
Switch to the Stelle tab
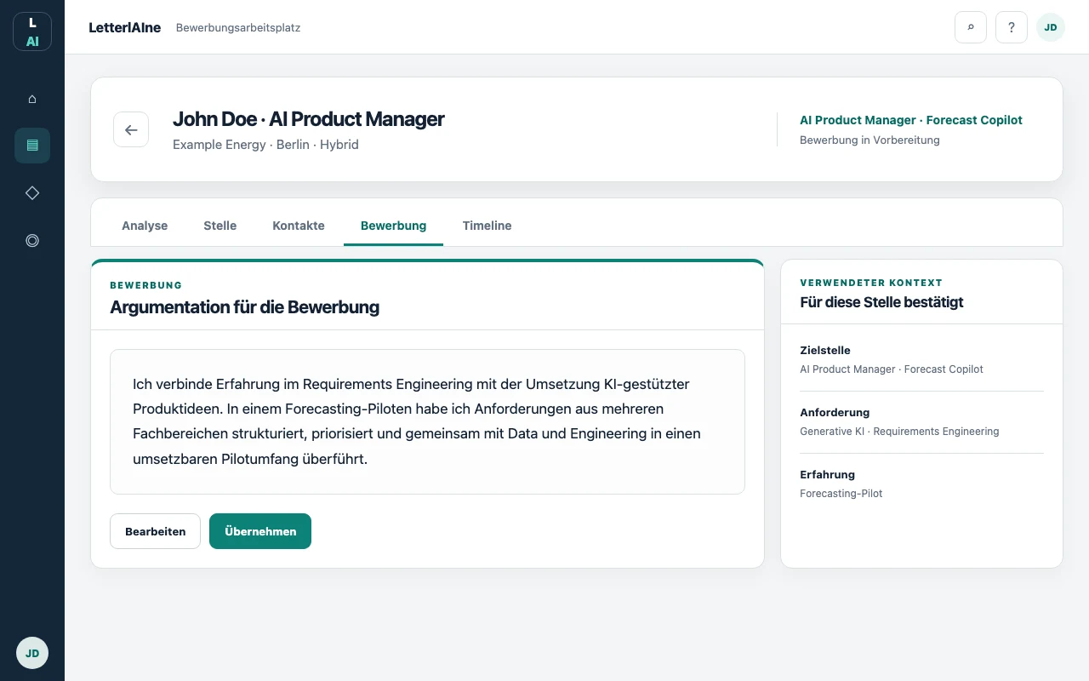pyautogui.click(x=220, y=226)
